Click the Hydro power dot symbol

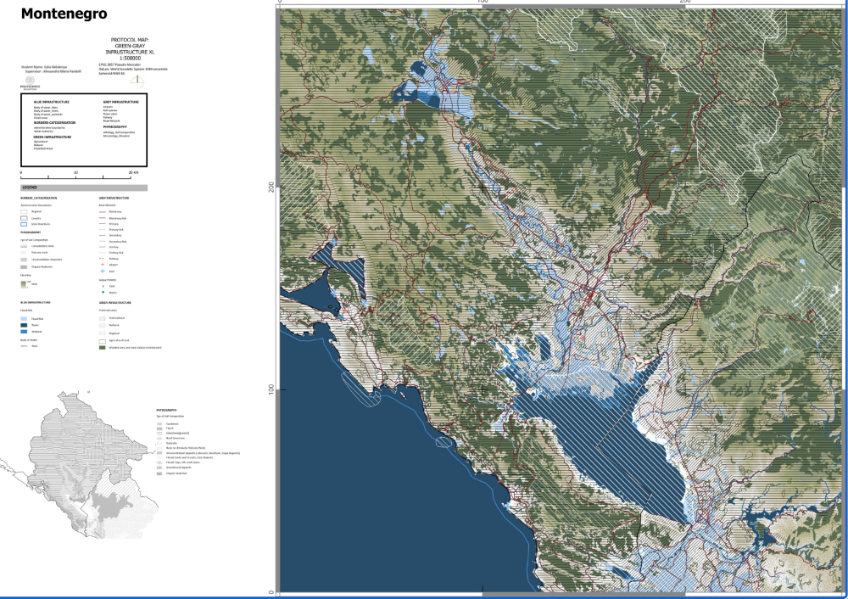[x=103, y=292]
